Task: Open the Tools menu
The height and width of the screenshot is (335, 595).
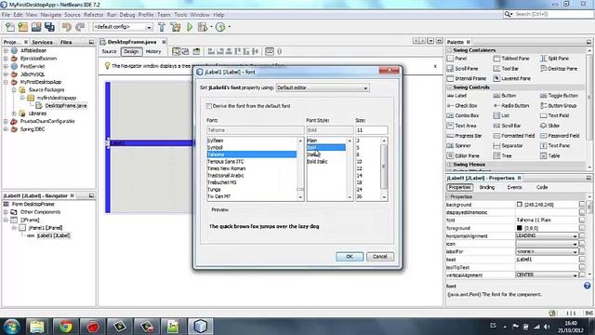Action: click(180, 15)
